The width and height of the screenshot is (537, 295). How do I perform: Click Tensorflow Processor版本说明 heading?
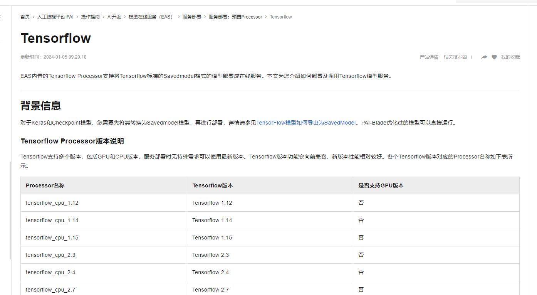coord(72,141)
